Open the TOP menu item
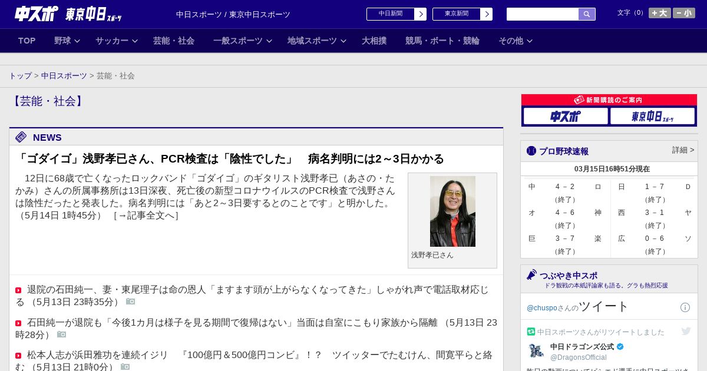The height and width of the screenshot is (371, 707). click(27, 41)
